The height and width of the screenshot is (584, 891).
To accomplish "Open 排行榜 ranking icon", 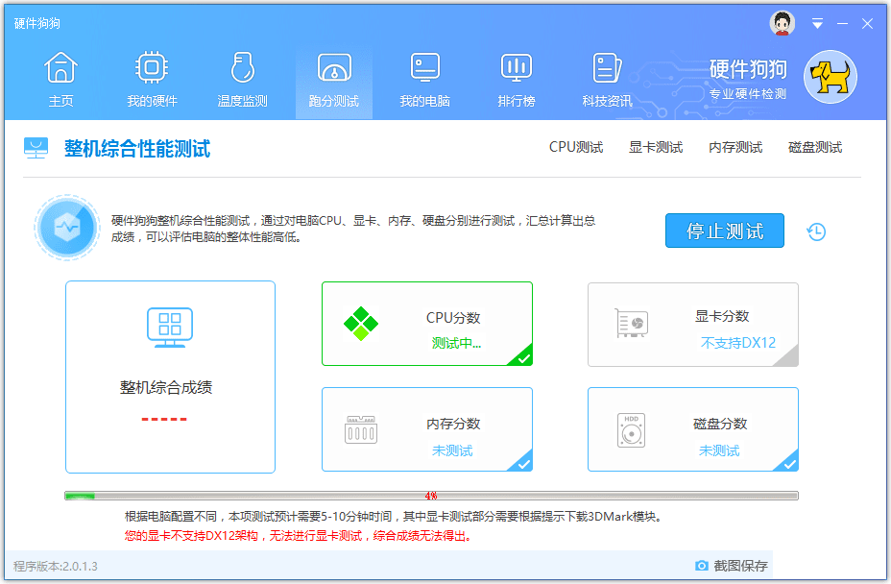I will (516, 67).
